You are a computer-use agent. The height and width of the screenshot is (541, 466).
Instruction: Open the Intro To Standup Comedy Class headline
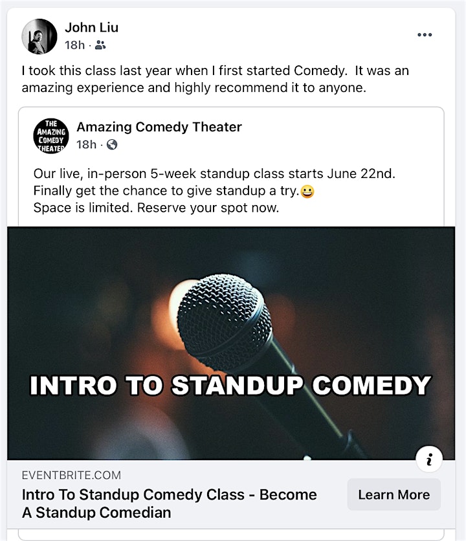tap(169, 503)
